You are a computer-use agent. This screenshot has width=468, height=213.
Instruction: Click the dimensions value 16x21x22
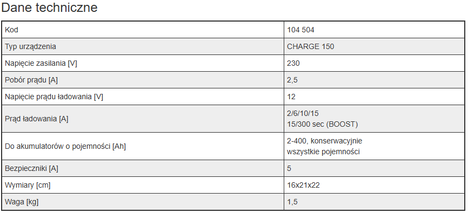(303, 185)
